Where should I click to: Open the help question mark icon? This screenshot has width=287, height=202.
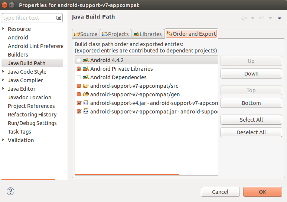(x=10, y=191)
